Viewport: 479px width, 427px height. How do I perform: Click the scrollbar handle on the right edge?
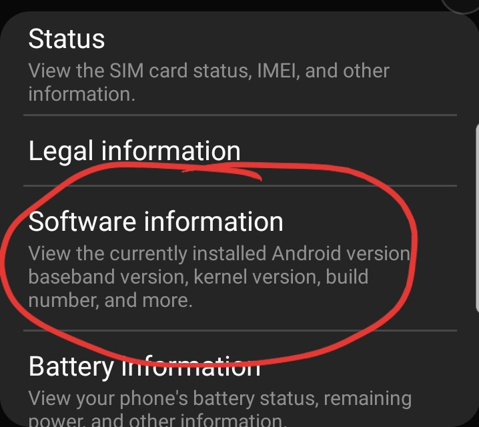point(477,218)
